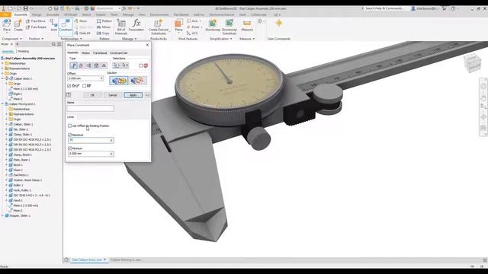The height and width of the screenshot is (274, 488).
Task: Click the work Axis tool
Action: (194, 21)
